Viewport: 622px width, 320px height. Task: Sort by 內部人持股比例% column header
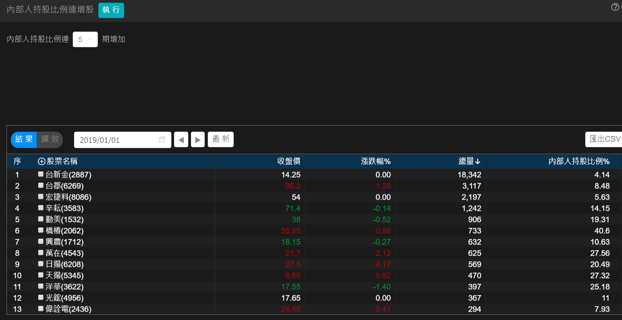579,162
